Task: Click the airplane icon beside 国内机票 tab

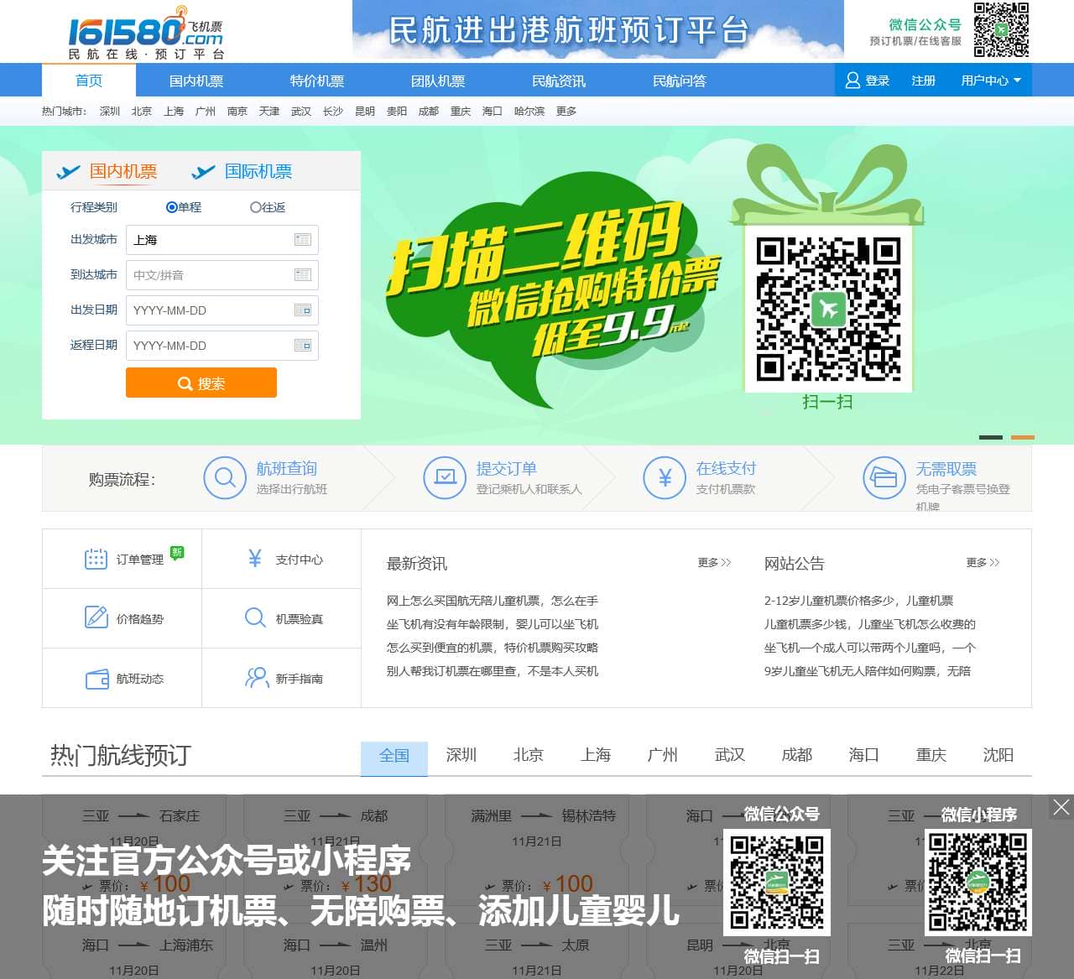Action: [x=68, y=172]
